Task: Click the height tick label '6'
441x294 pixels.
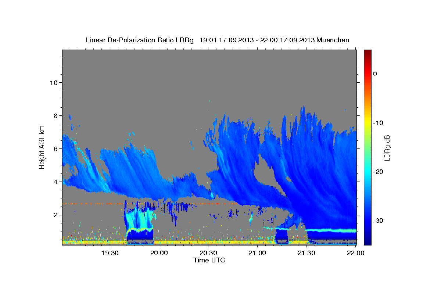Action: point(55,148)
